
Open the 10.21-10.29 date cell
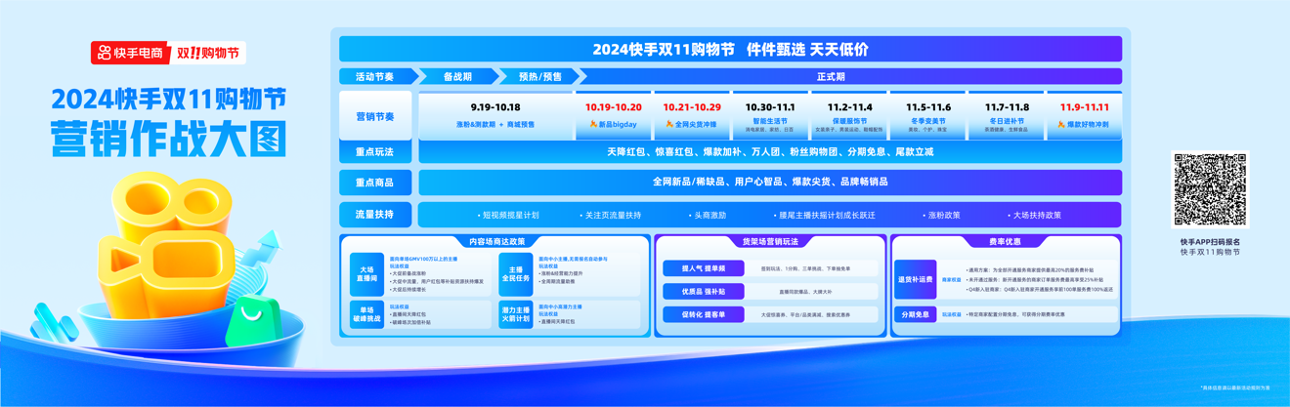click(x=692, y=116)
